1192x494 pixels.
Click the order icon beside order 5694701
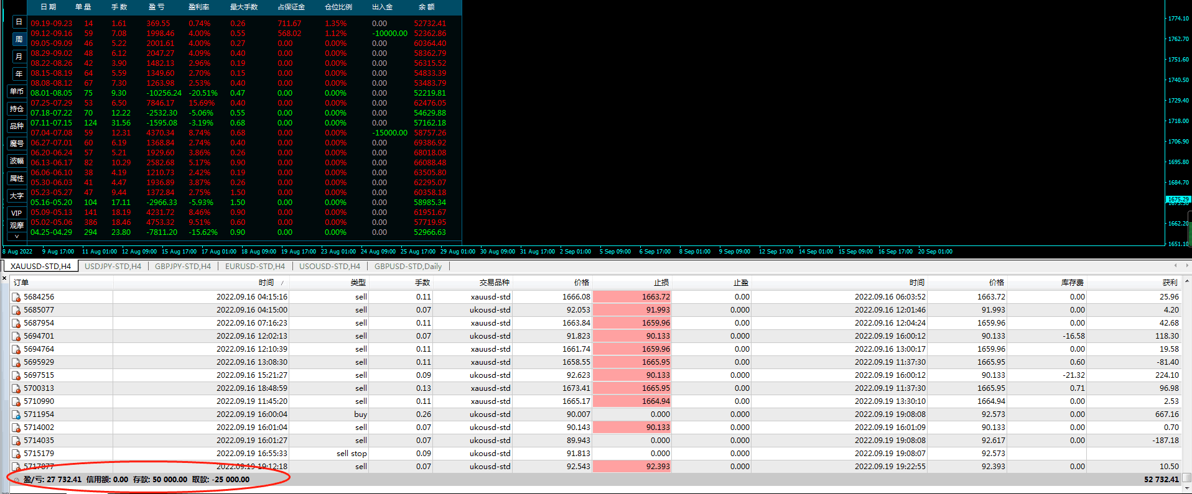coord(16,336)
